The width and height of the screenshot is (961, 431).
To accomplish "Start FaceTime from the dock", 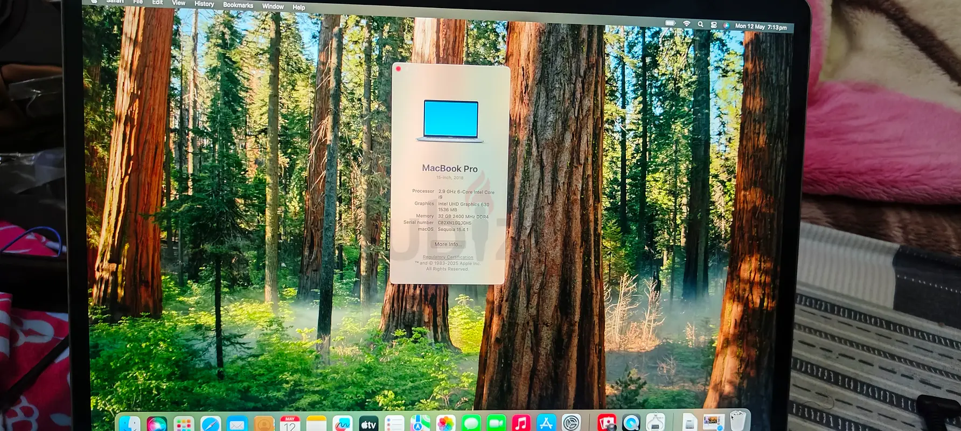I will click(497, 424).
